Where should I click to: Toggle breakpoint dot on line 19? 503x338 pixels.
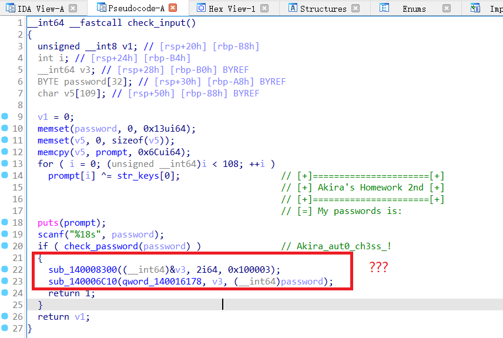[x=5, y=234]
